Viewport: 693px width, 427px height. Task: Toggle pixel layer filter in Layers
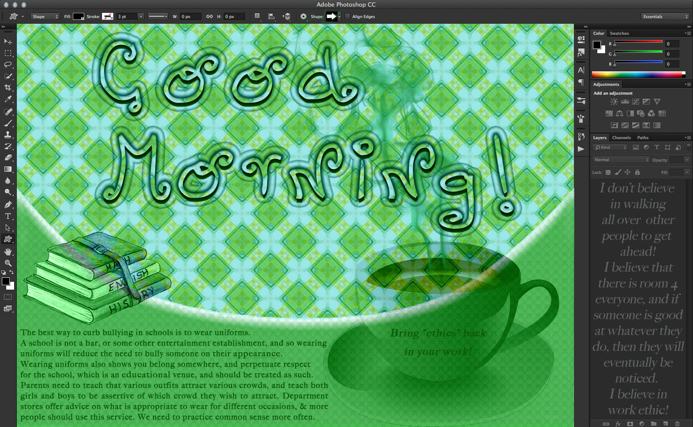coord(636,147)
